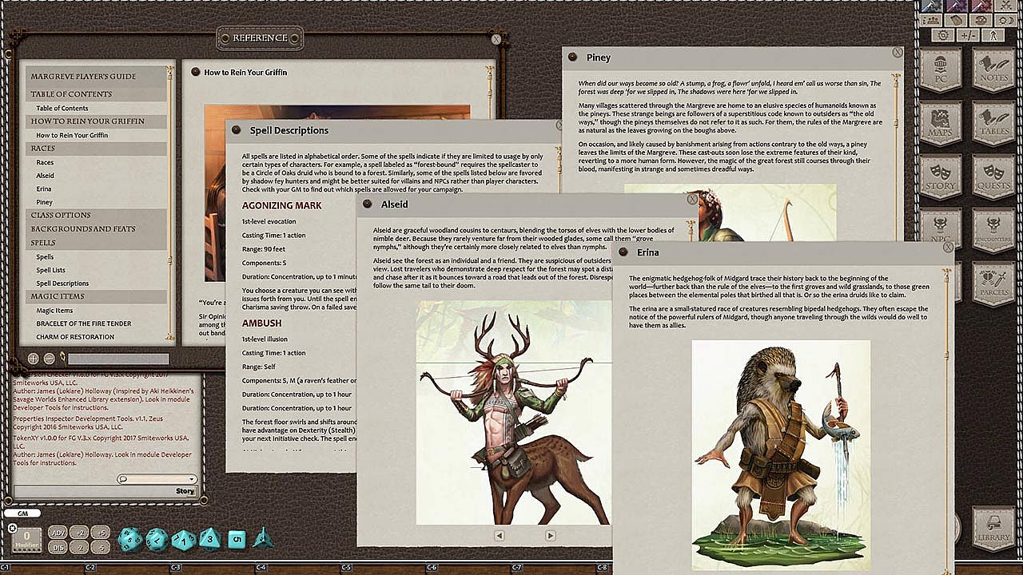Open the Quests sidebar button
This screenshot has height=575, width=1023.
994,176
